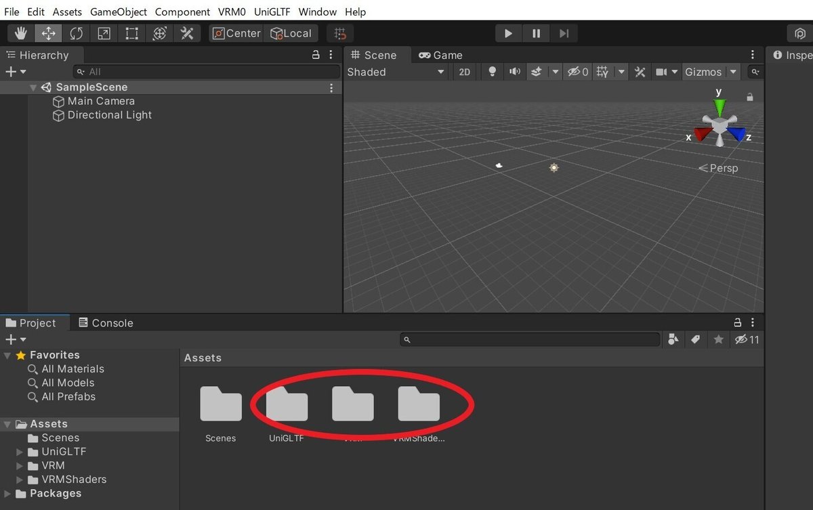Click the red X axis gizmo cone

(x=702, y=134)
